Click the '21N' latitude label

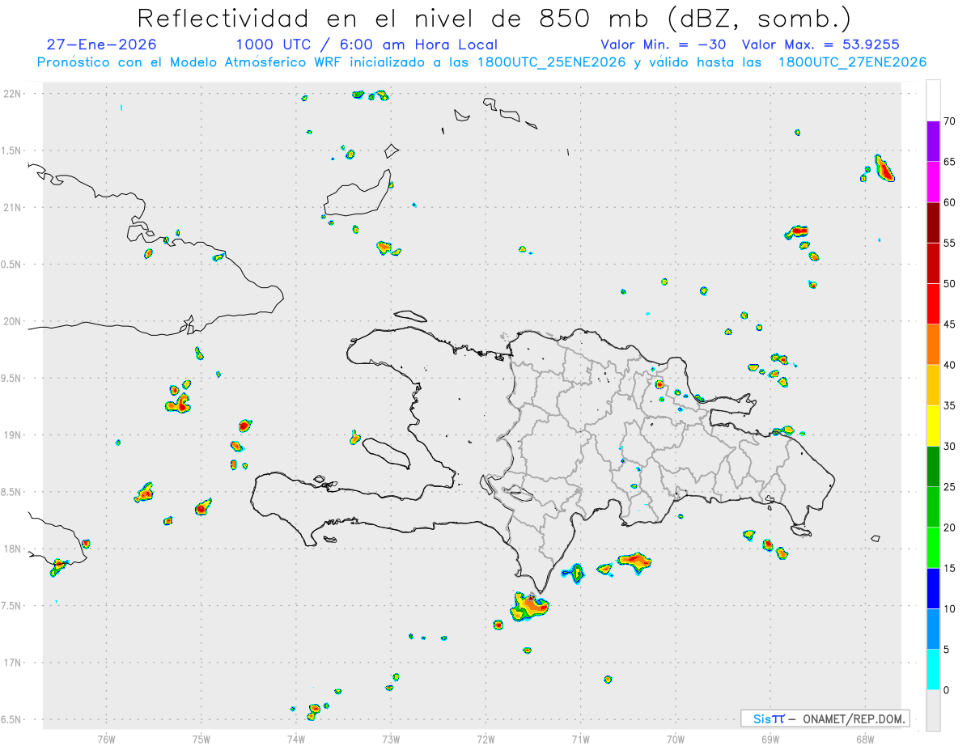[13, 208]
